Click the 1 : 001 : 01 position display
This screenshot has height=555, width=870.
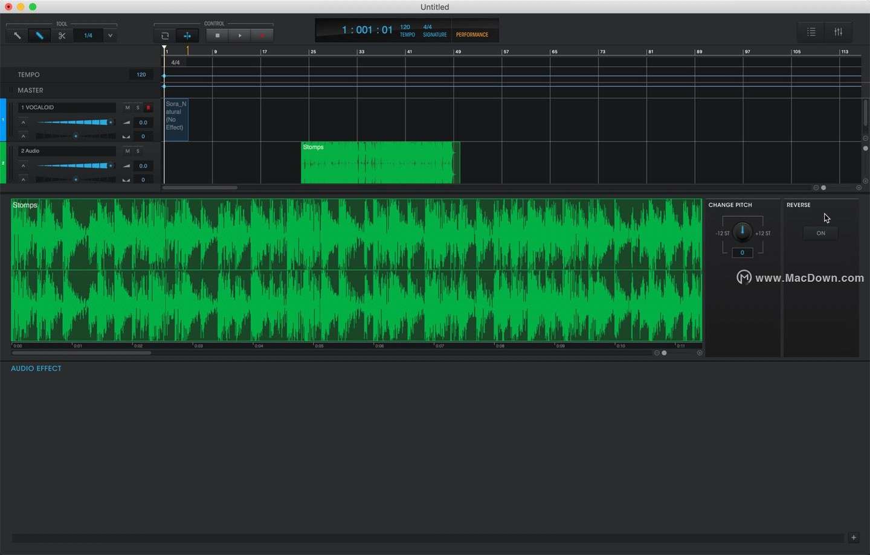click(367, 30)
